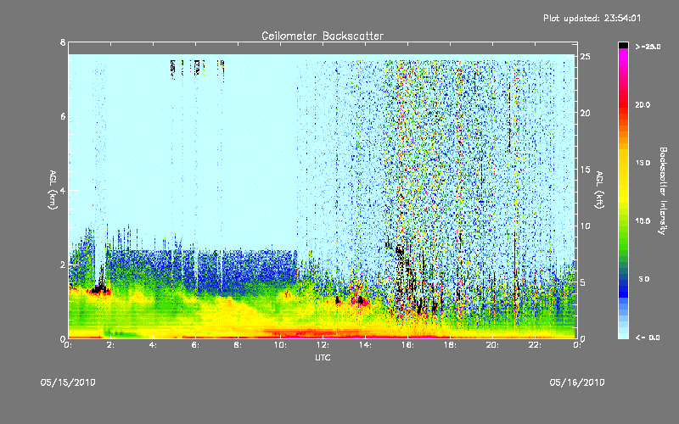Screen dimensions: 679x424
Task: Click the "5.0" colorbar label
Action: click(x=644, y=279)
